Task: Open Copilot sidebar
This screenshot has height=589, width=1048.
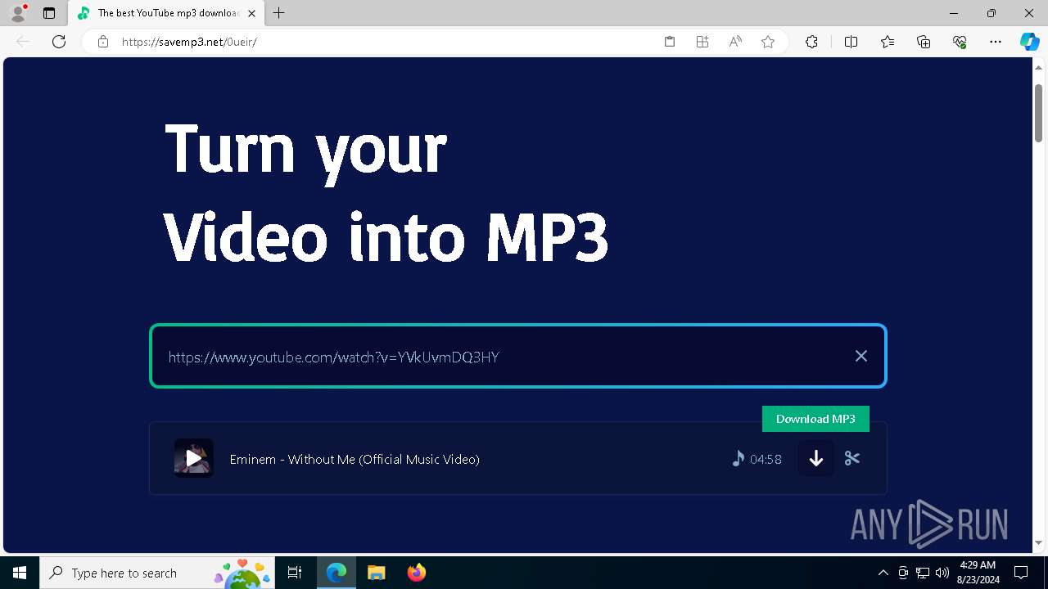Action: pyautogui.click(x=1029, y=42)
